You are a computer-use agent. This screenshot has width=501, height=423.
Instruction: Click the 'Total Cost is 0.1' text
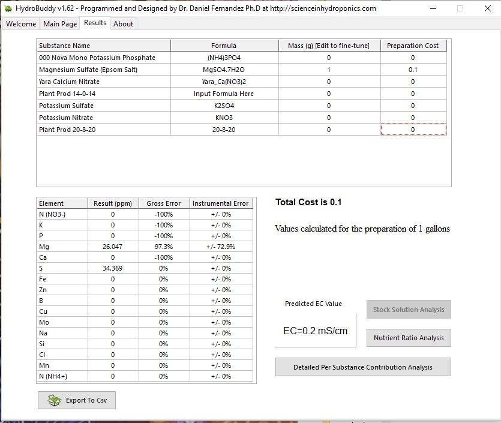pos(308,202)
